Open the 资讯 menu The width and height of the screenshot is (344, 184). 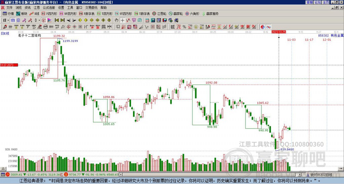28,8
